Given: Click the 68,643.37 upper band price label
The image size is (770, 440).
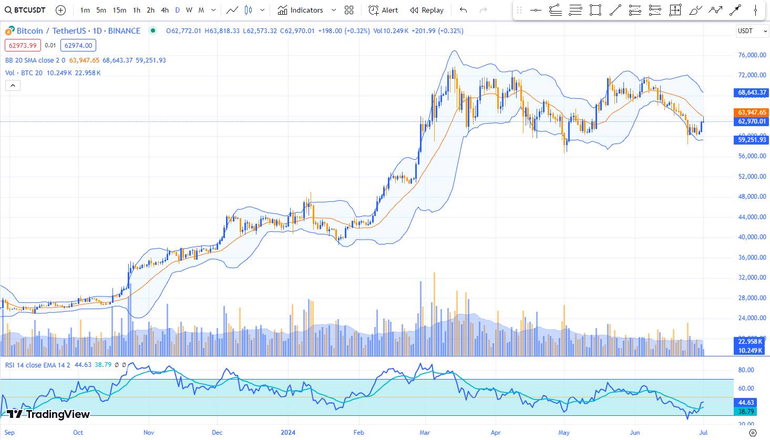Looking at the screenshot, I should pyautogui.click(x=752, y=93).
